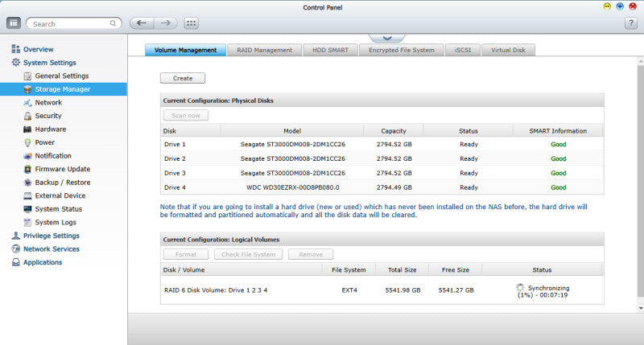Open Privilege Settings in sidebar
This screenshot has height=345, width=644.
click(x=52, y=236)
